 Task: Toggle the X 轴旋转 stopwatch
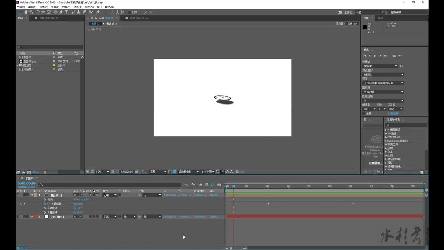coord(45,204)
